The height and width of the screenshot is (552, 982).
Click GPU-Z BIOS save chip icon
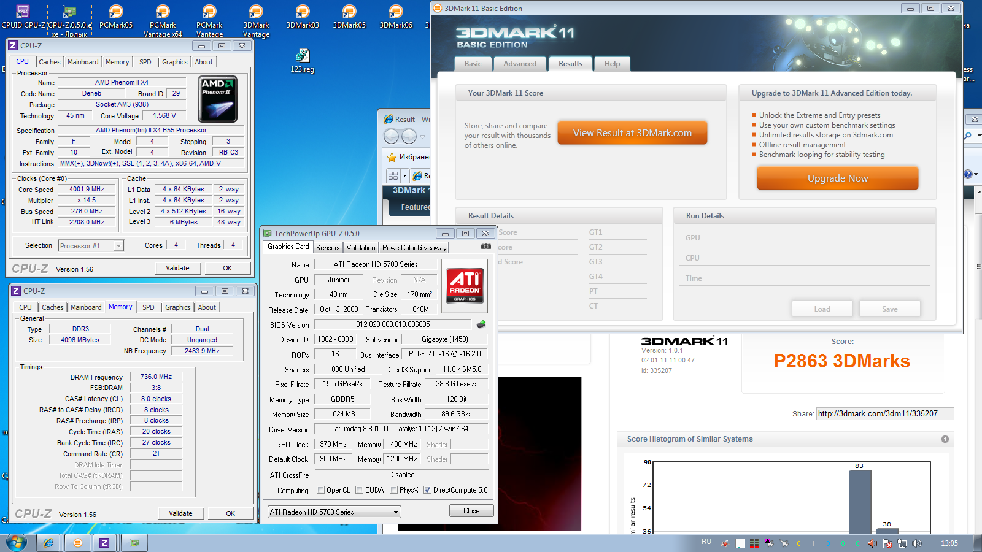click(x=481, y=324)
